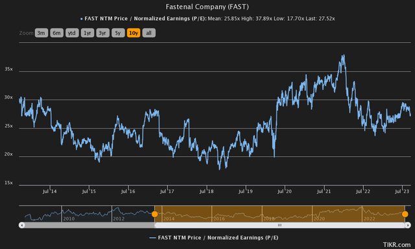Click the 30x y-axis label
This screenshot has width=415, height=249.
pyautogui.click(x=8, y=97)
